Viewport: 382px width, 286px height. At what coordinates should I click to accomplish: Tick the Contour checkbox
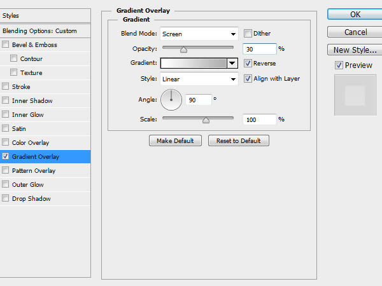[13, 58]
